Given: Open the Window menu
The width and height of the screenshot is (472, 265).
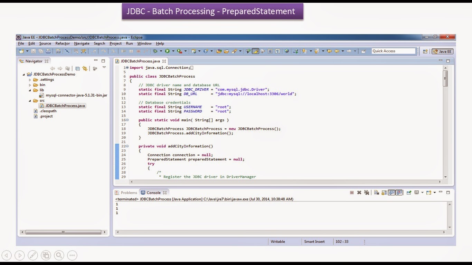Looking at the screenshot, I should point(144,43).
